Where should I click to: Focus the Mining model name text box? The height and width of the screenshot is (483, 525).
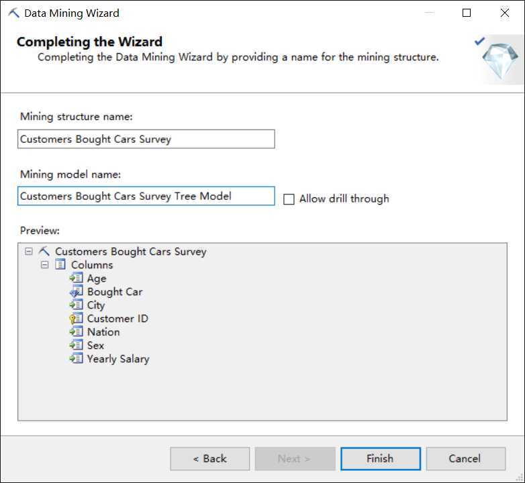point(146,196)
